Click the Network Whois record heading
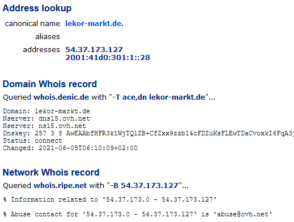The height and width of the screenshot is (222, 294). tap(51, 172)
